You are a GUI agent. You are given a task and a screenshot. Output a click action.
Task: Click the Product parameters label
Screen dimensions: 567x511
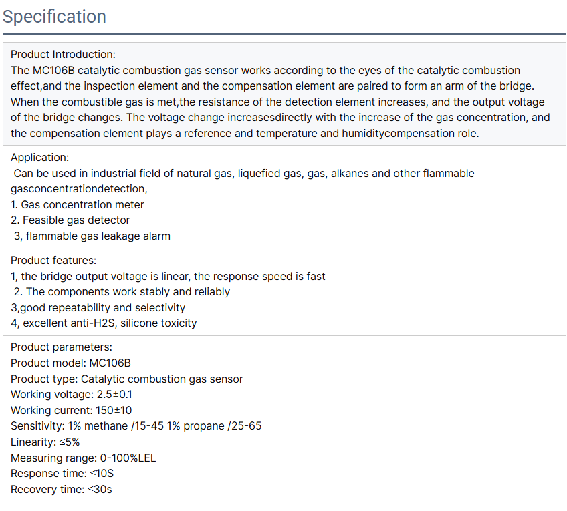click(62, 347)
